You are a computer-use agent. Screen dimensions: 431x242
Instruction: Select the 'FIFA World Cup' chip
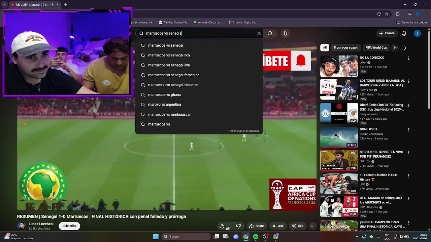[x=376, y=48]
